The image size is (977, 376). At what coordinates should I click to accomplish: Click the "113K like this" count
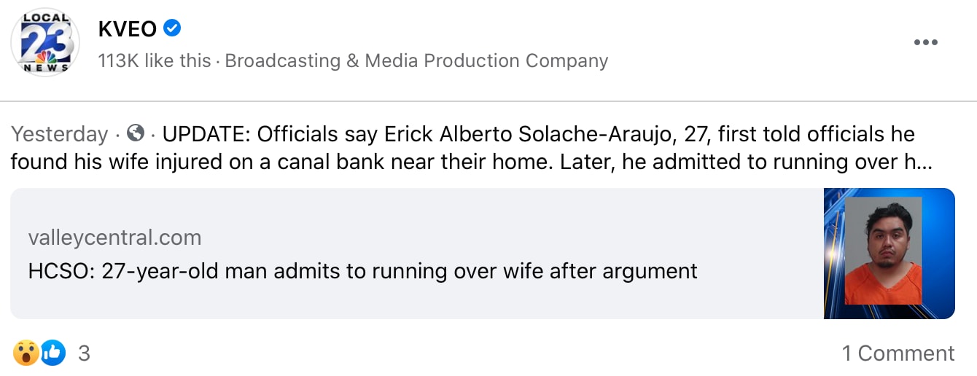pos(155,60)
